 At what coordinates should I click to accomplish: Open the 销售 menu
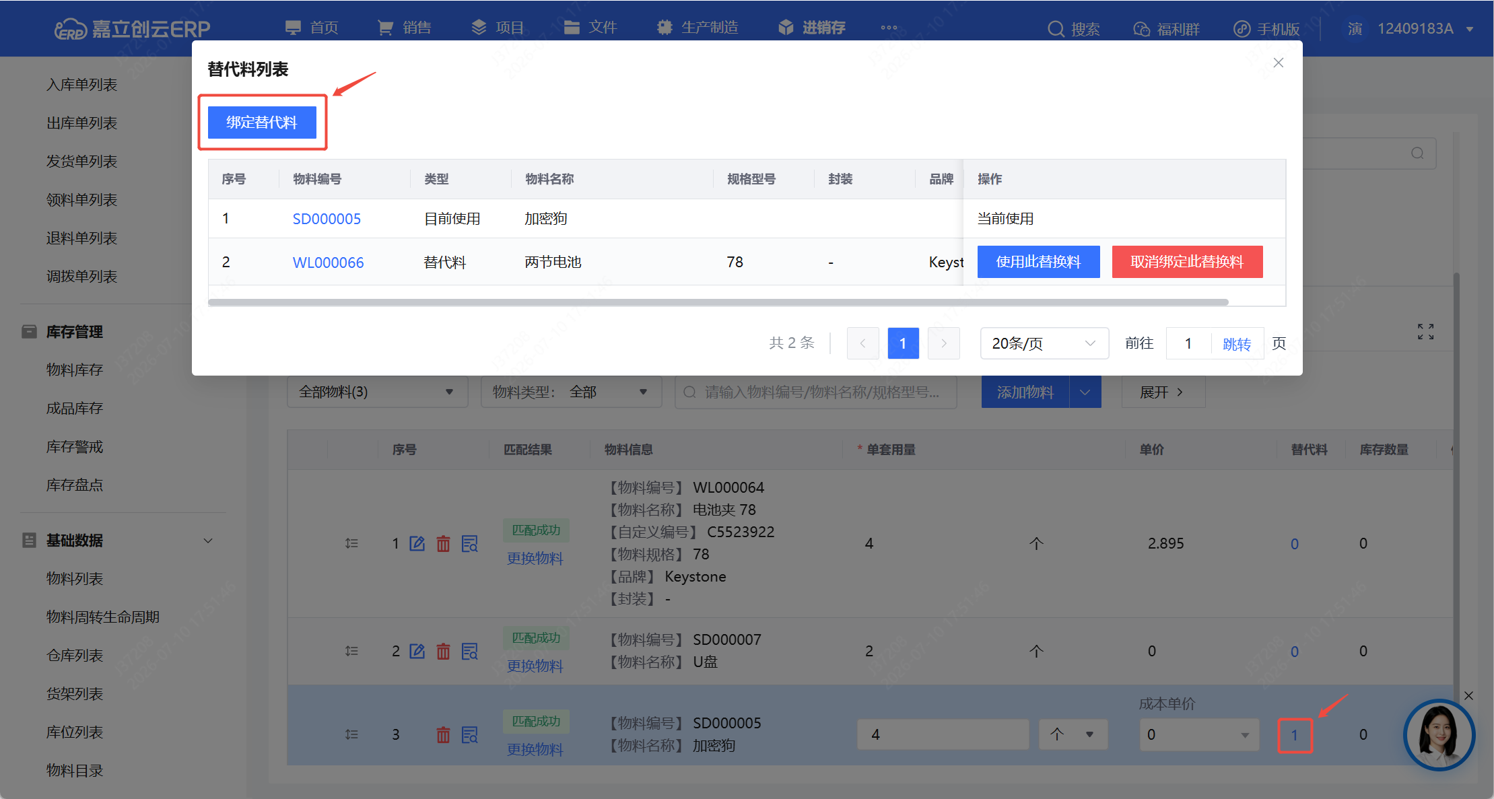(404, 28)
